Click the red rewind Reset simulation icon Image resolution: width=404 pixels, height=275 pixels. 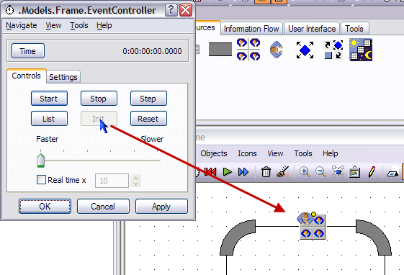(x=210, y=172)
